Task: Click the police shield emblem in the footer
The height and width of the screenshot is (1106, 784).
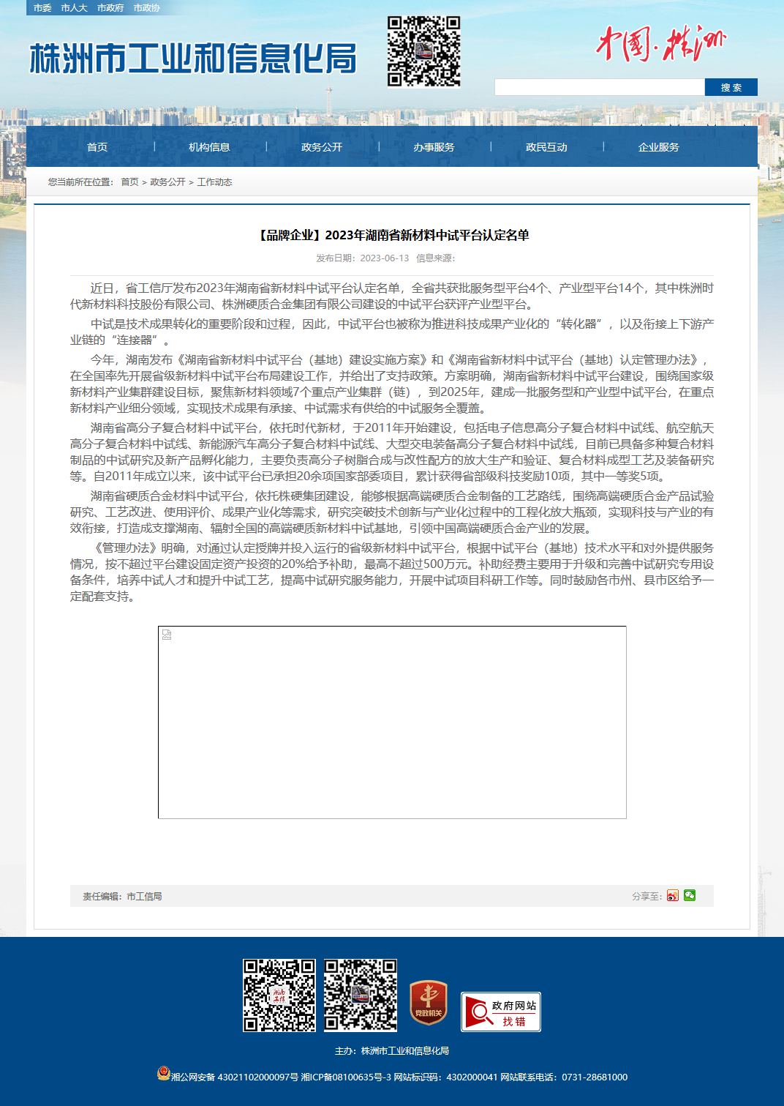Action: pyautogui.click(x=164, y=1073)
